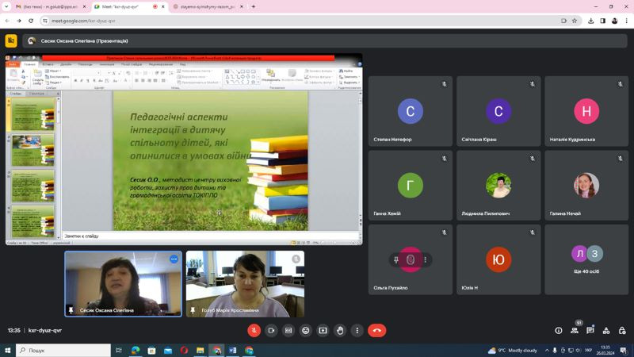Open more options three-dot menu in Meet bar
Image resolution: width=634 pixels, height=357 pixels.
tap(357, 331)
